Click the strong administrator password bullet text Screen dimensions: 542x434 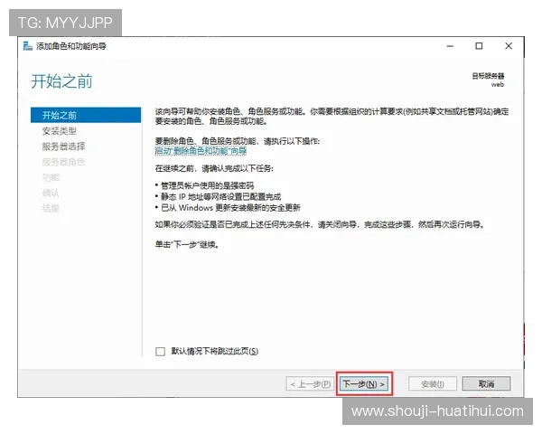[207, 185]
